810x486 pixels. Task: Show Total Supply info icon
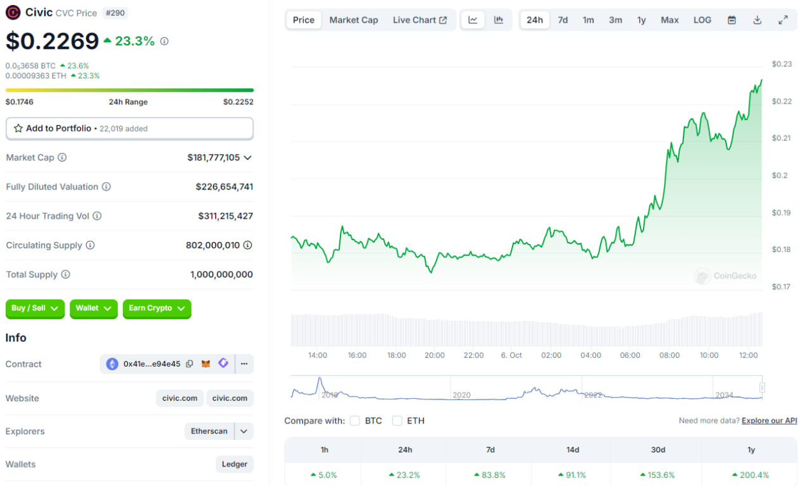point(65,274)
